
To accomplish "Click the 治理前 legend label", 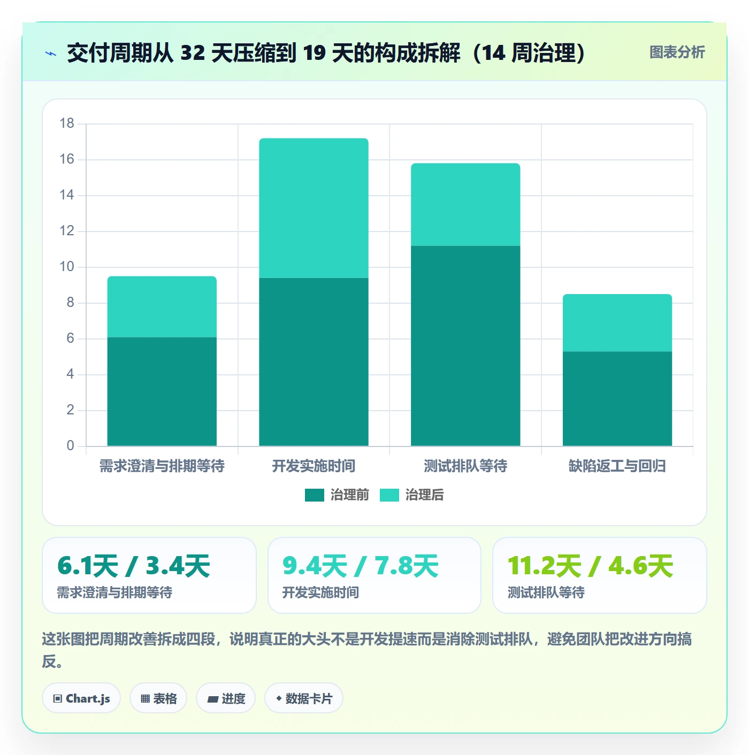I will click(349, 495).
